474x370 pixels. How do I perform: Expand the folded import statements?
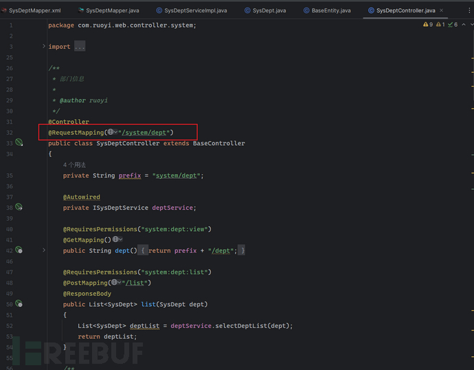pyautogui.click(x=44, y=46)
